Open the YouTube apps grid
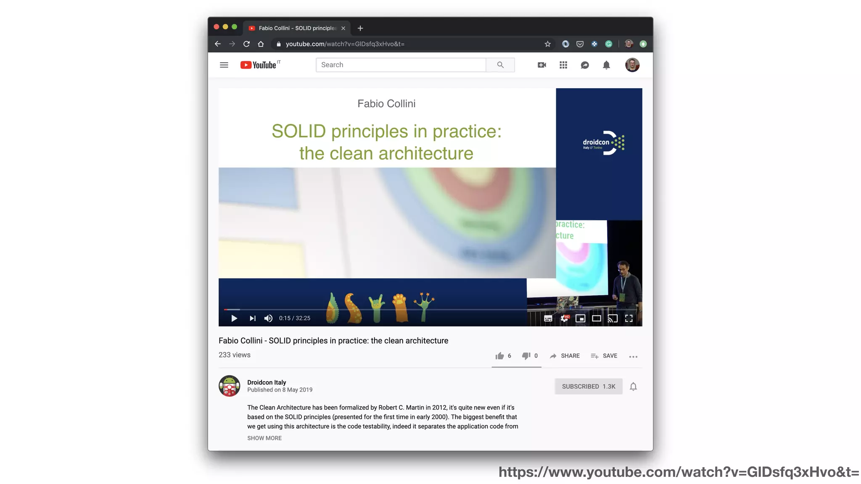The width and height of the screenshot is (861, 484). coord(563,65)
